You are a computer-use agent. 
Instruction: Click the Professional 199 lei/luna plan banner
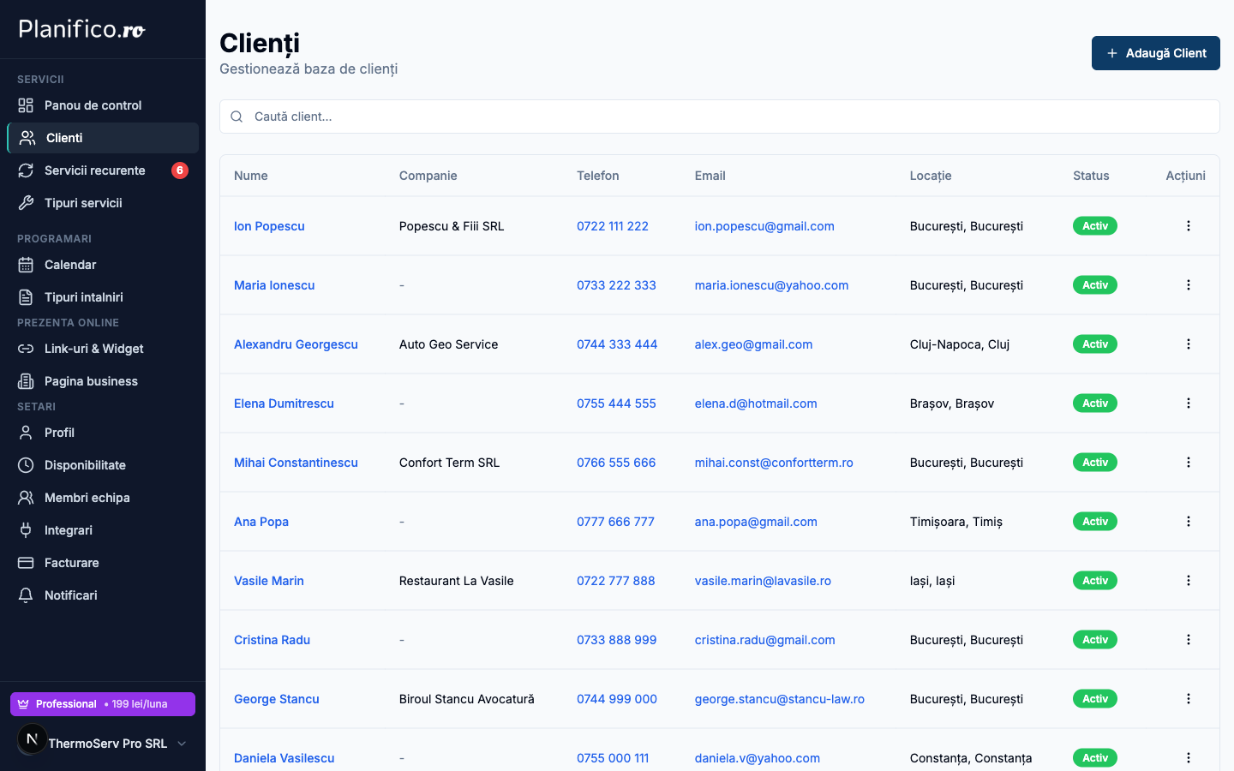(102, 703)
